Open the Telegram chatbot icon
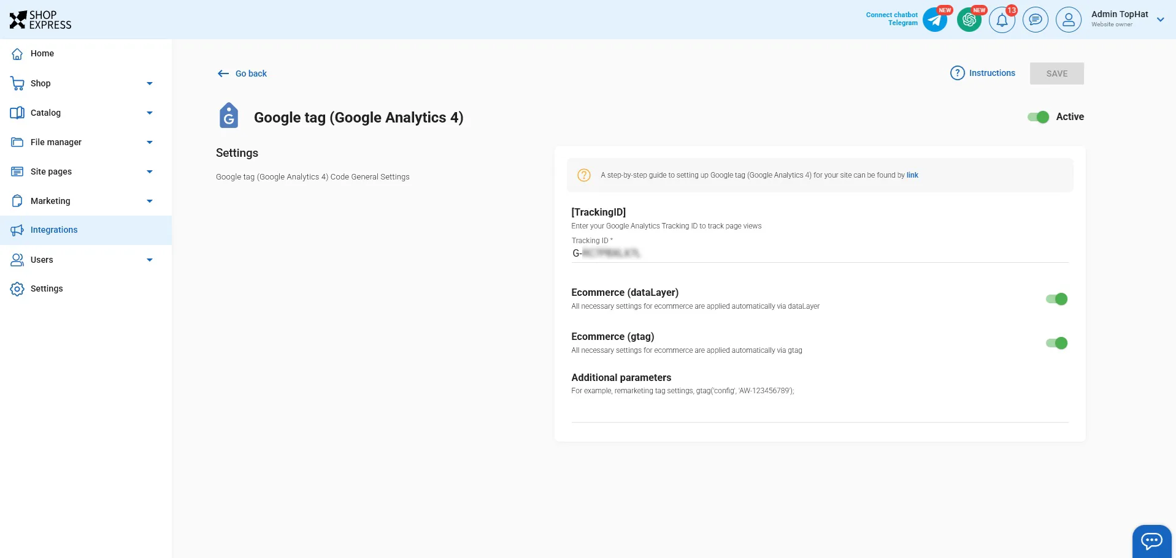 pyautogui.click(x=935, y=20)
